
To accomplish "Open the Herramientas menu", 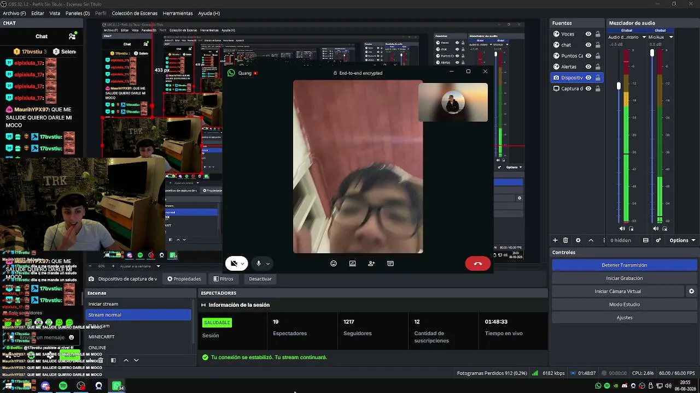I will tap(178, 13).
